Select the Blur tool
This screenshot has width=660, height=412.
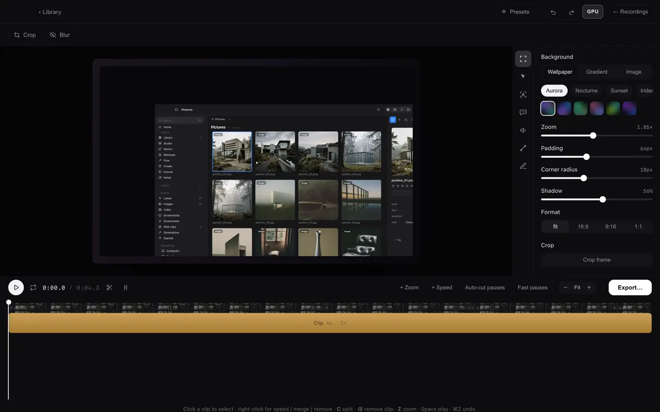pos(60,35)
